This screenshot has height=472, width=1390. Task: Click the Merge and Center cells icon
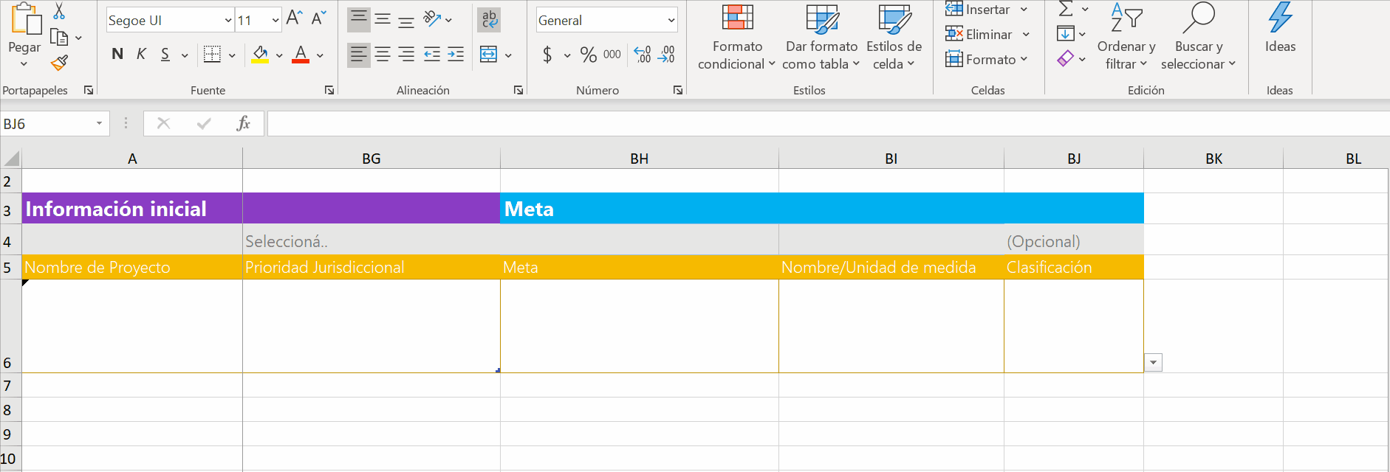click(488, 55)
